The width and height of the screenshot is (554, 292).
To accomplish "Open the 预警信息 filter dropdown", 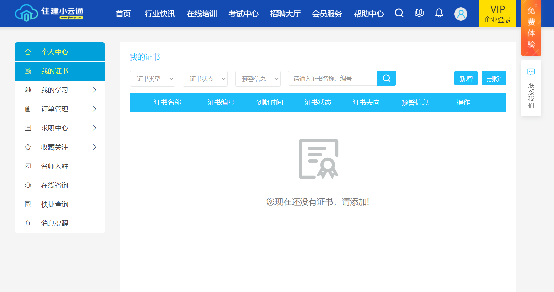I will click(x=258, y=79).
